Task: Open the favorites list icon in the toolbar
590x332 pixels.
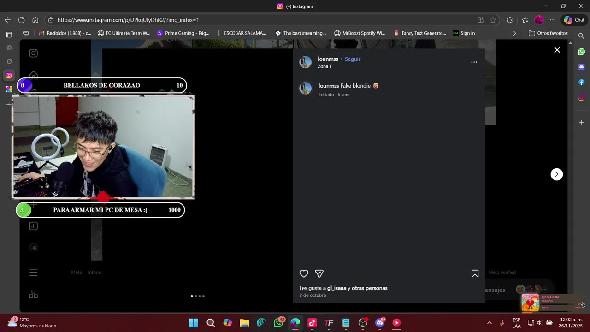Action: coord(525,20)
